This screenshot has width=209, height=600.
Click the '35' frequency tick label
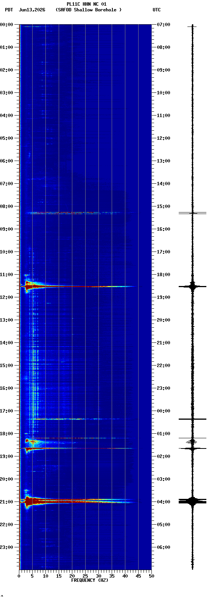(112, 576)
